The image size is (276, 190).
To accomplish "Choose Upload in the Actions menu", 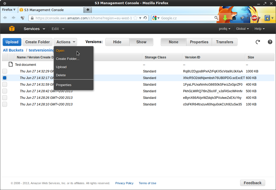I will click(74, 67).
